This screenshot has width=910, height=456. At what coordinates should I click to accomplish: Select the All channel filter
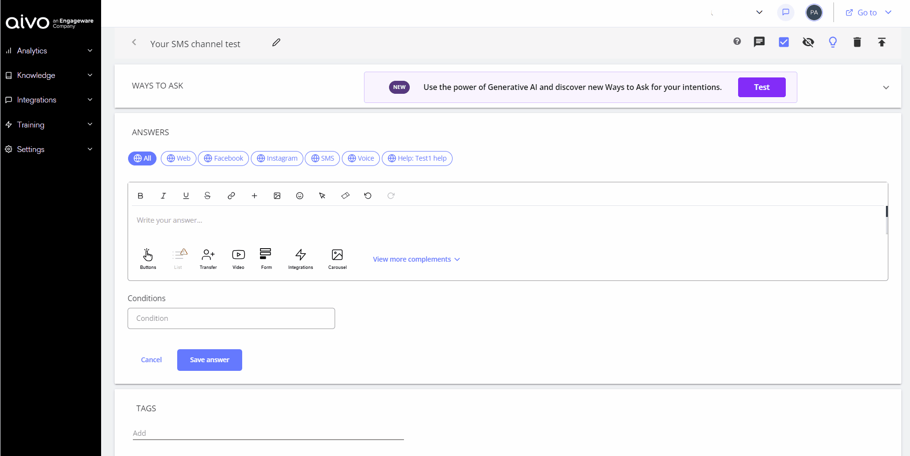142,158
